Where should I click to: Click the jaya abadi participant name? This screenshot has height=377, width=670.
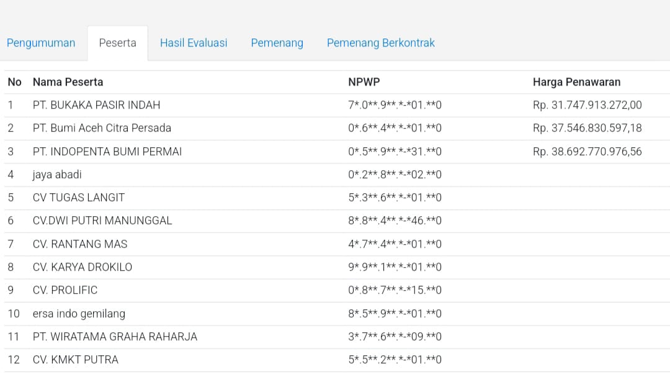point(57,175)
